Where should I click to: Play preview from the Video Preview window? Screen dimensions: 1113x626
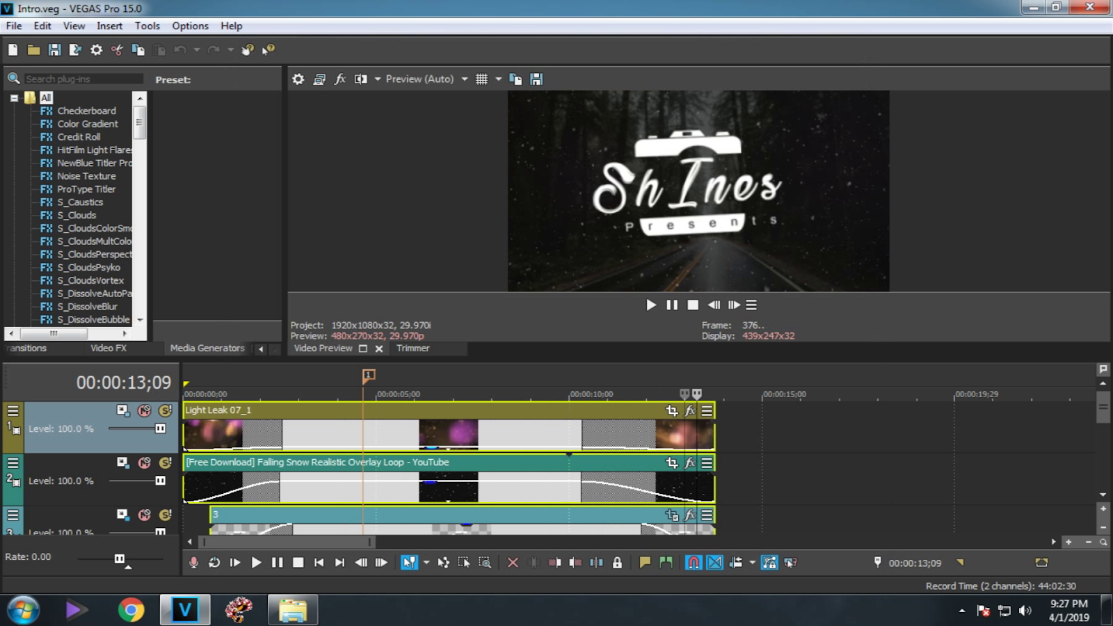[650, 305]
